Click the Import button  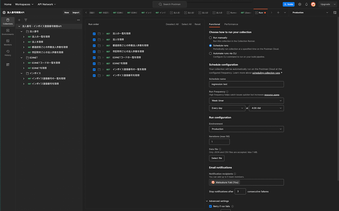tap(76, 12)
